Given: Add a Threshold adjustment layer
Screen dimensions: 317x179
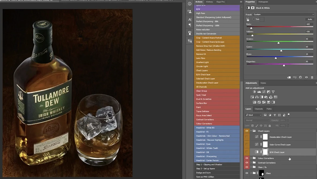Looking at the screenshot, I should (264, 102).
